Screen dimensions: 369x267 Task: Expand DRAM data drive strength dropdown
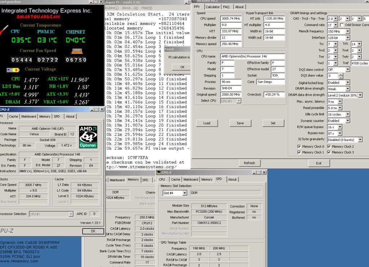point(360,95)
